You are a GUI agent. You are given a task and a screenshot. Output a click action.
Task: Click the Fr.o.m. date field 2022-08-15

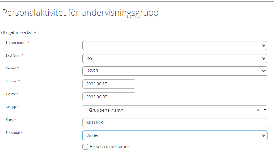109,84
